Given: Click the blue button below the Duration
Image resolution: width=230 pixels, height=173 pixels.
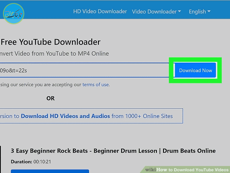Looking at the screenshot, I should [x=50, y=171].
